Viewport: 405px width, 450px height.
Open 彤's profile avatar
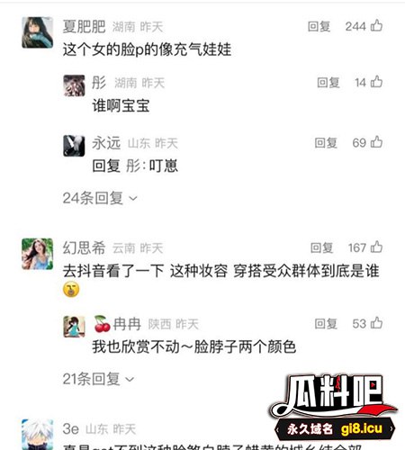[74, 85]
